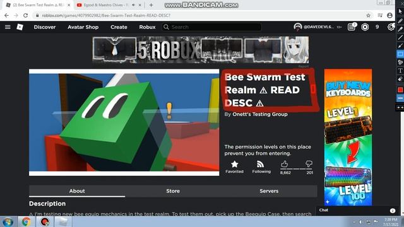
Task: Go forward in the browser
Action: click(16, 15)
